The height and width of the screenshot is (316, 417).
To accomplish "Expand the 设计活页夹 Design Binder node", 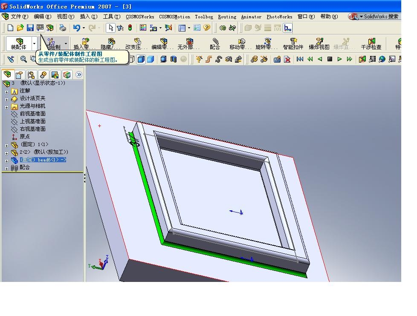I will (x=7, y=100).
